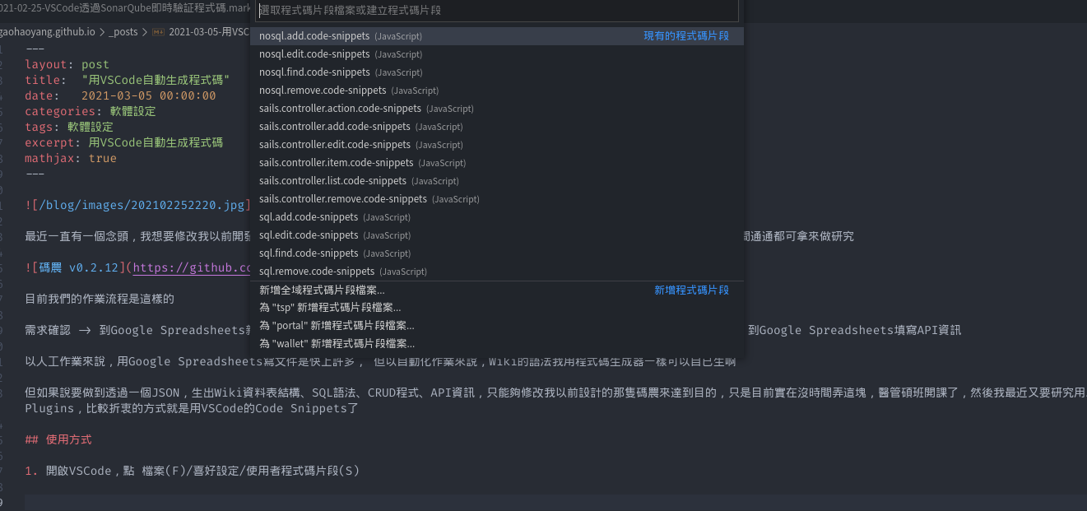The height and width of the screenshot is (511, 1087).
Task: Open the _posts folder breadcrumb
Action: 123,32
